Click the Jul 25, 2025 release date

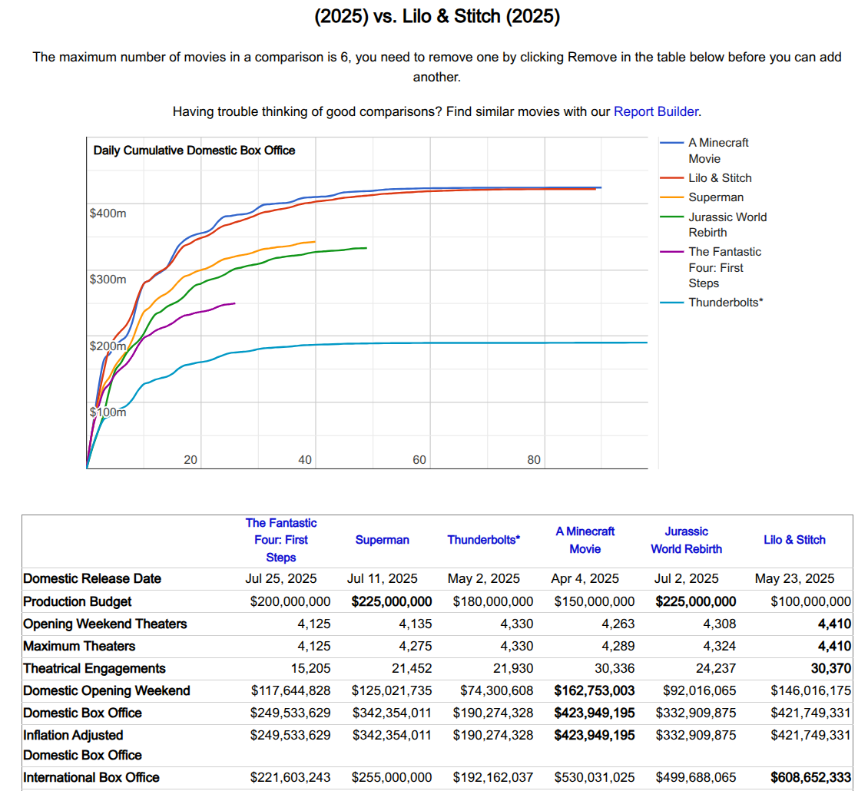pyautogui.click(x=281, y=579)
